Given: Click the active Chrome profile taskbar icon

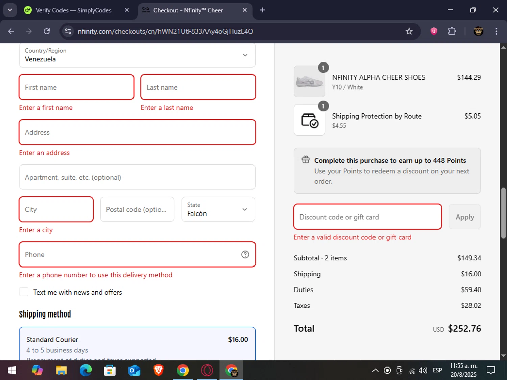Looking at the screenshot, I should point(232,371).
